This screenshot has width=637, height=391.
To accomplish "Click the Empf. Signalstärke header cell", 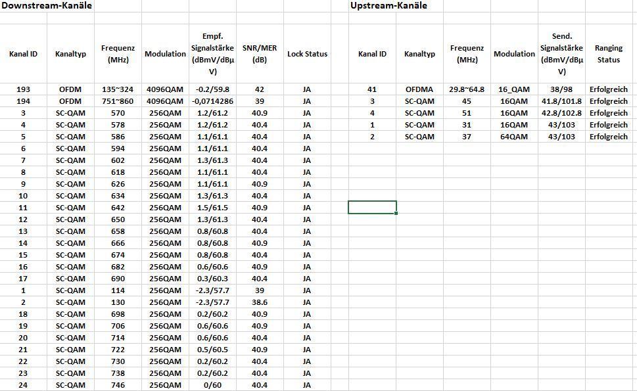I will [x=212, y=54].
